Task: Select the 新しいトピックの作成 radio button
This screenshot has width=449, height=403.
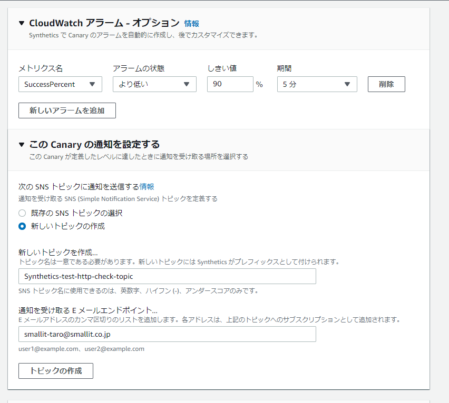Action: point(22,226)
